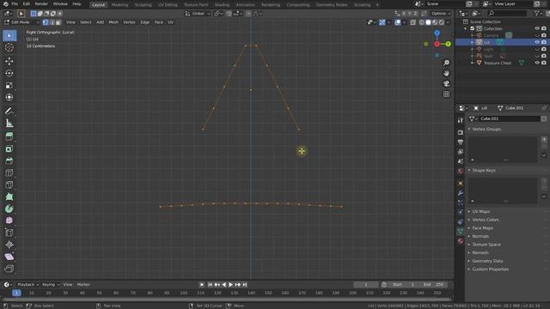This screenshot has width=550, height=309.
Task: Choose the Scale tool
Action: pyautogui.click(x=9, y=86)
